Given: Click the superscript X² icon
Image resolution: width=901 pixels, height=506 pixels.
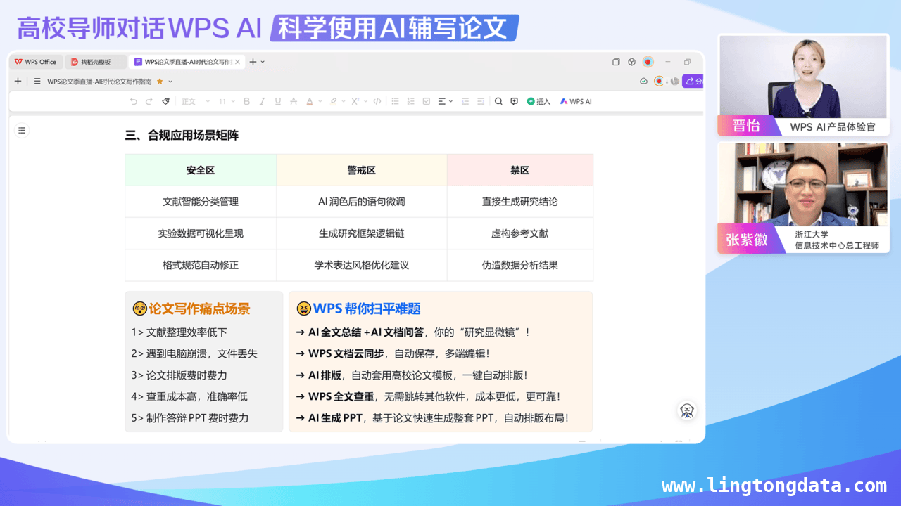Looking at the screenshot, I should click(x=355, y=101).
